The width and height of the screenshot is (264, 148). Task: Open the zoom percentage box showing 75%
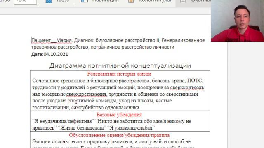click(x=25, y=1)
